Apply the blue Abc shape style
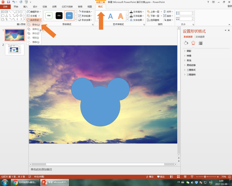This screenshot has width=232, height=186. tap(69, 15)
